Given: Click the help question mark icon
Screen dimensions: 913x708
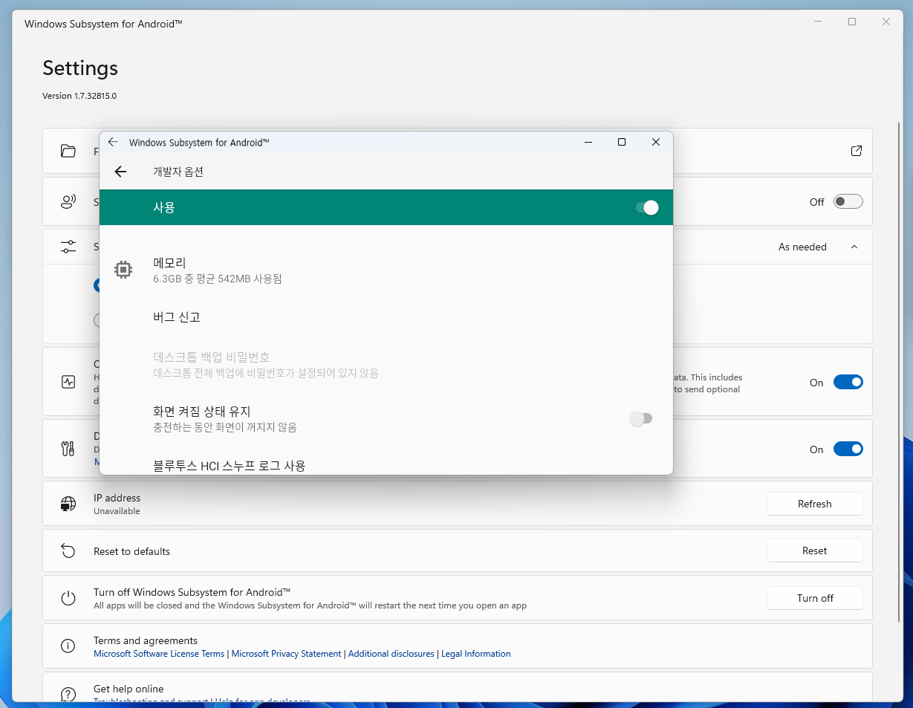Looking at the screenshot, I should coord(68,694).
